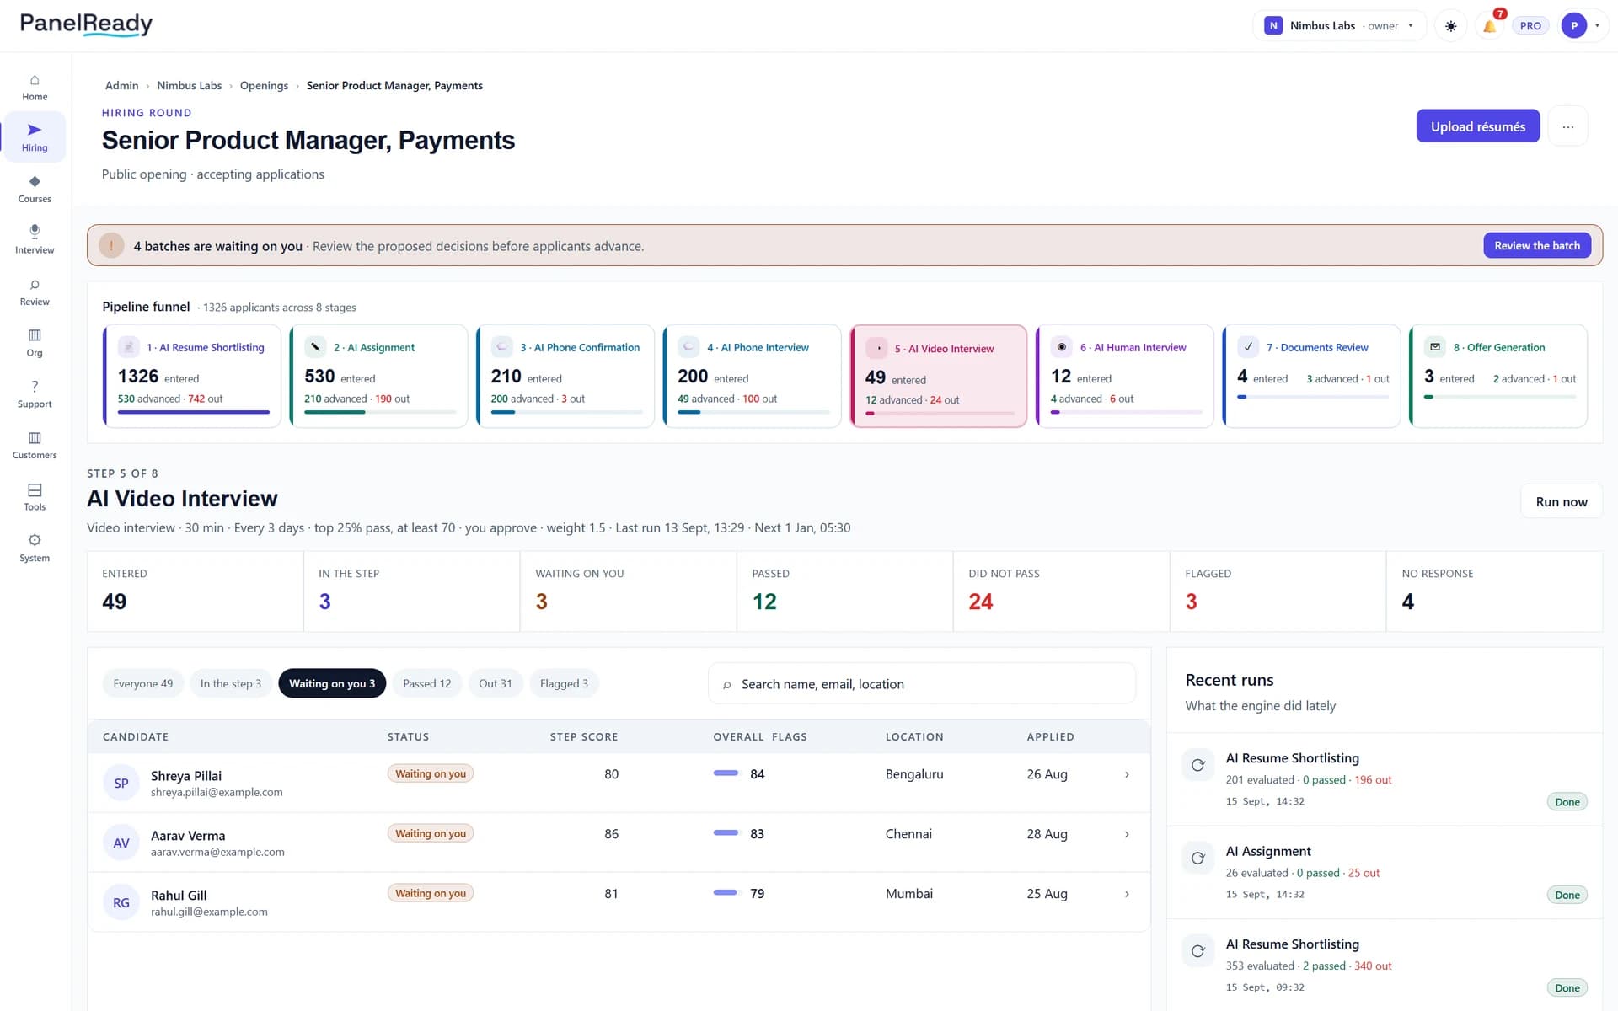Click the Documents Review checkmark icon
Image resolution: width=1618 pixels, height=1011 pixels.
pyautogui.click(x=1248, y=347)
